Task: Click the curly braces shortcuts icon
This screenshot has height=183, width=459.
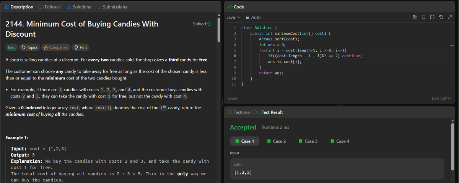Action: (432, 17)
